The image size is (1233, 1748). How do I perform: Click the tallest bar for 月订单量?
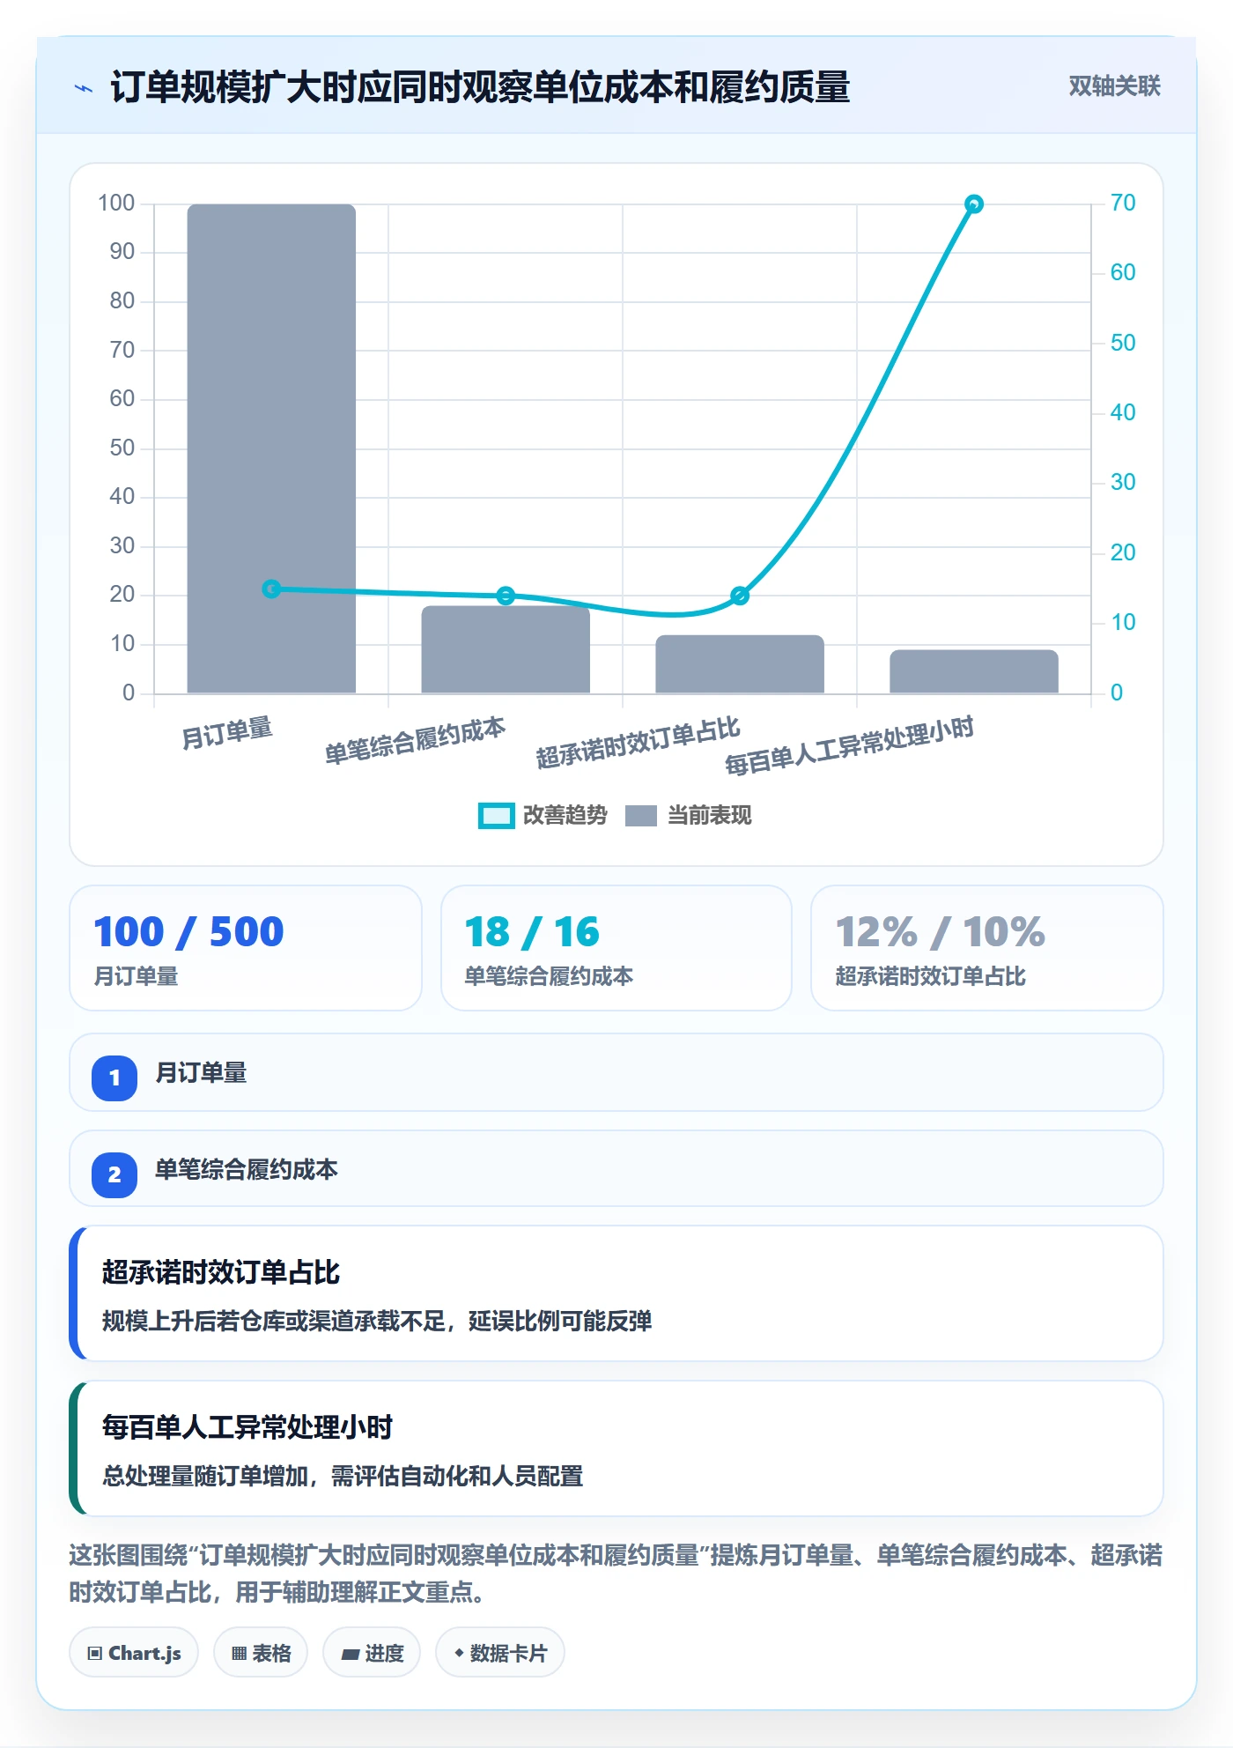[271, 448]
